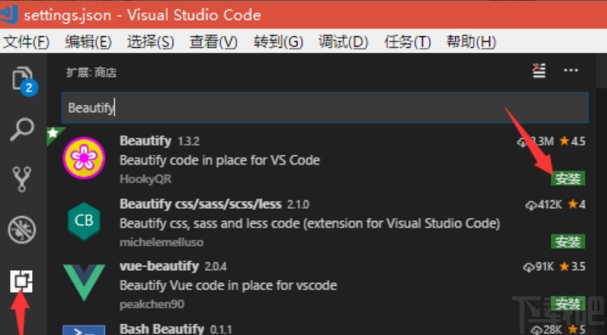Open the 调试(D) menu
Image resolution: width=607 pixels, height=335 pixels.
[343, 42]
